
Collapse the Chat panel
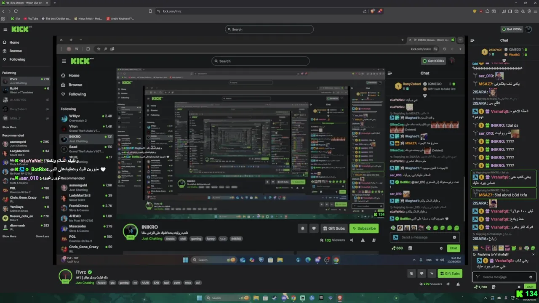pos(472,40)
